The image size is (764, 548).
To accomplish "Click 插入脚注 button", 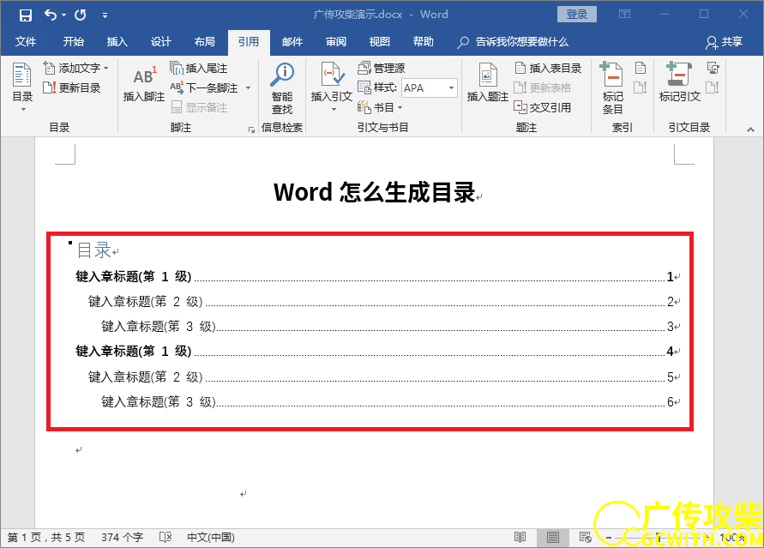I will pyautogui.click(x=144, y=83).
